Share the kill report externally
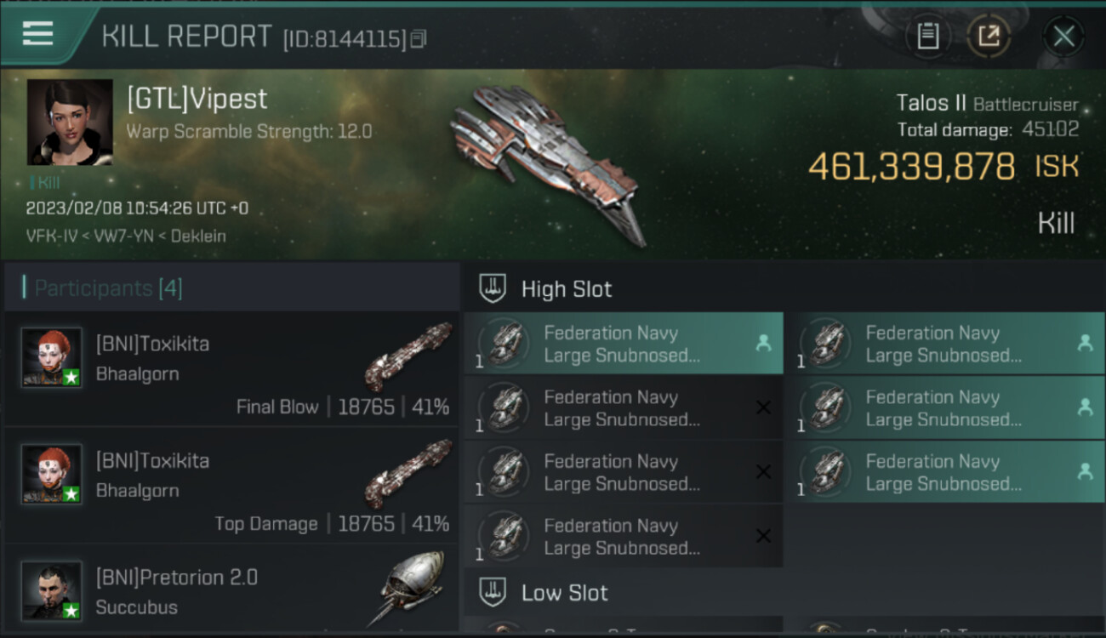This screenshot has width=1106, height=638. (x=989, y=36)
